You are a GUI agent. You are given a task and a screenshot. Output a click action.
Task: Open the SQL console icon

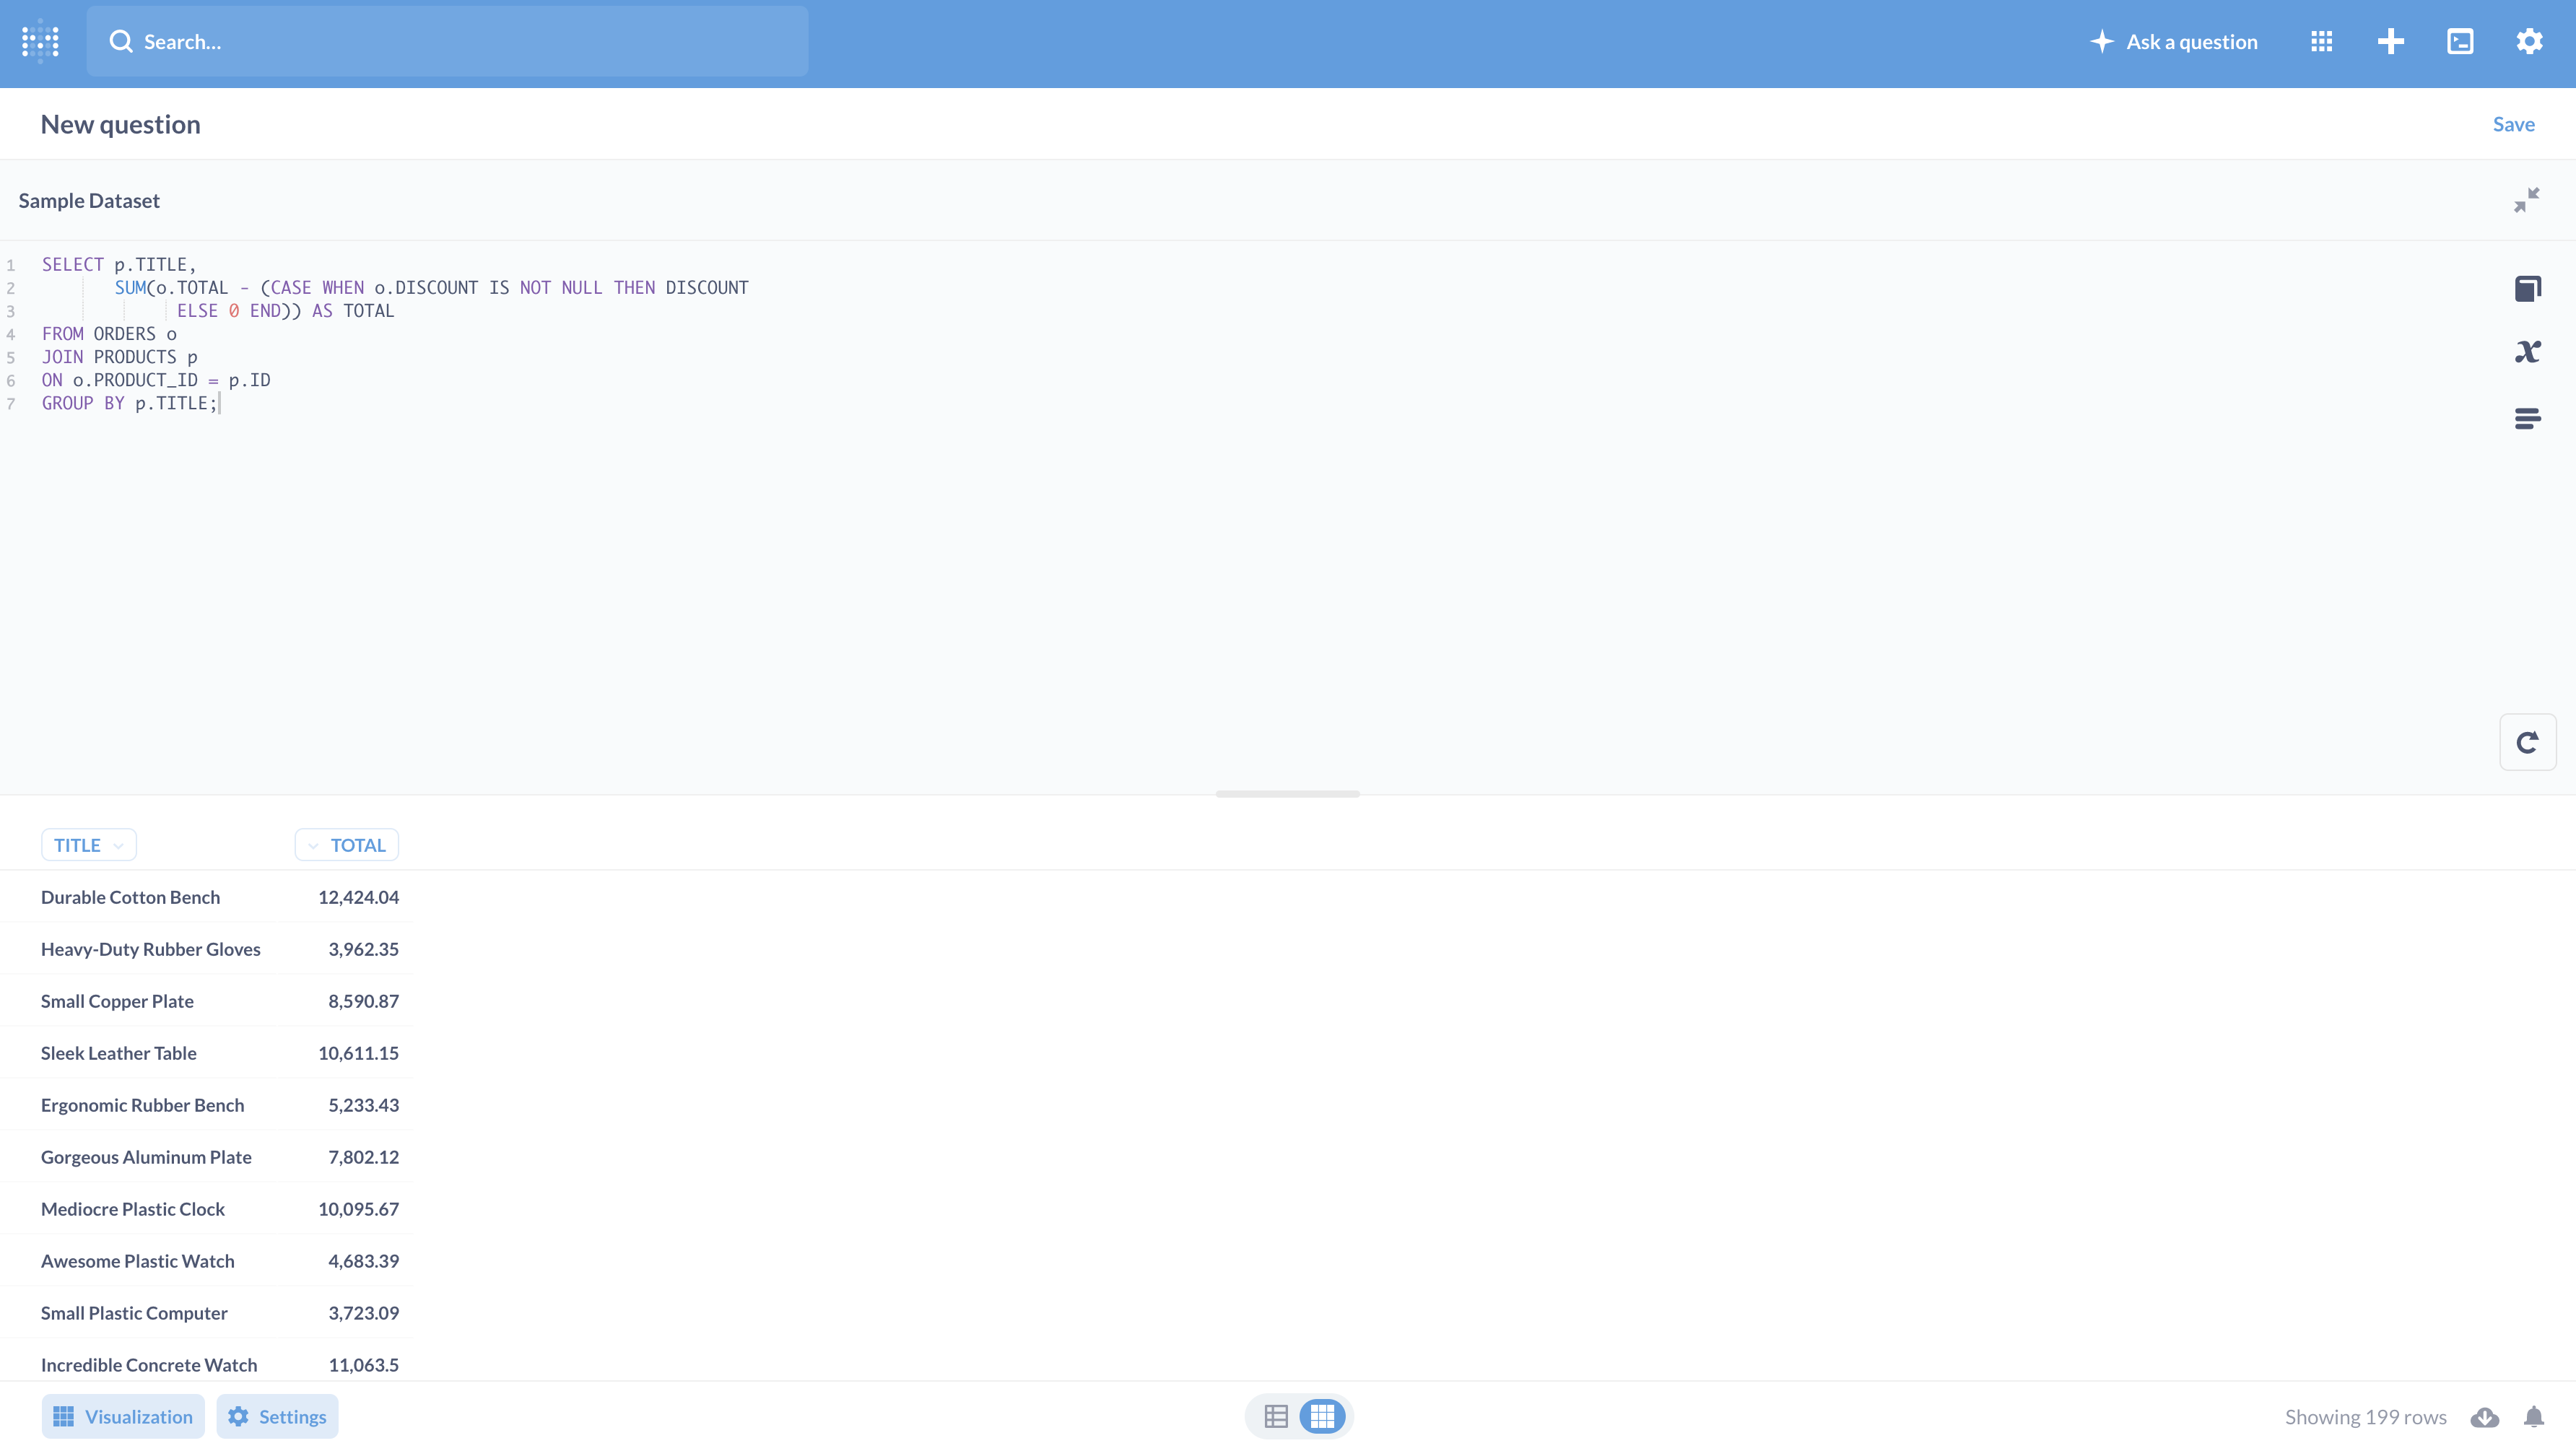tap(2460, 41)
